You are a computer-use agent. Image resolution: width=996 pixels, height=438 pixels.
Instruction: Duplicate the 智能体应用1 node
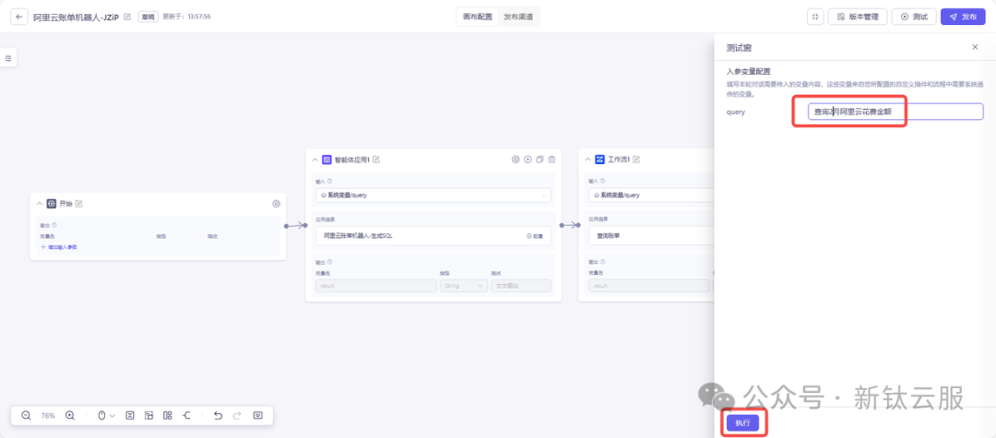tap(539, 160)
